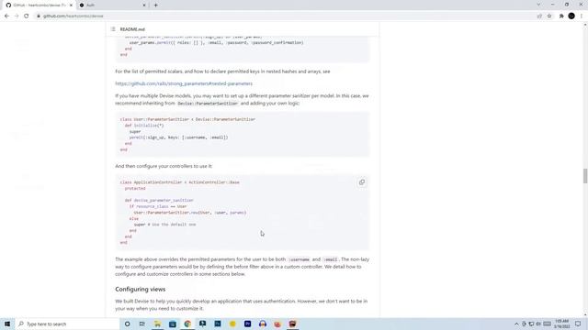This screenshot has width=588, height=330.
Task: Share this page from address bar
Action: 539,16
